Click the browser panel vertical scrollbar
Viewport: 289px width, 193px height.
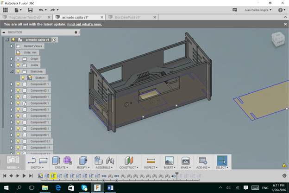pos(3,83)
